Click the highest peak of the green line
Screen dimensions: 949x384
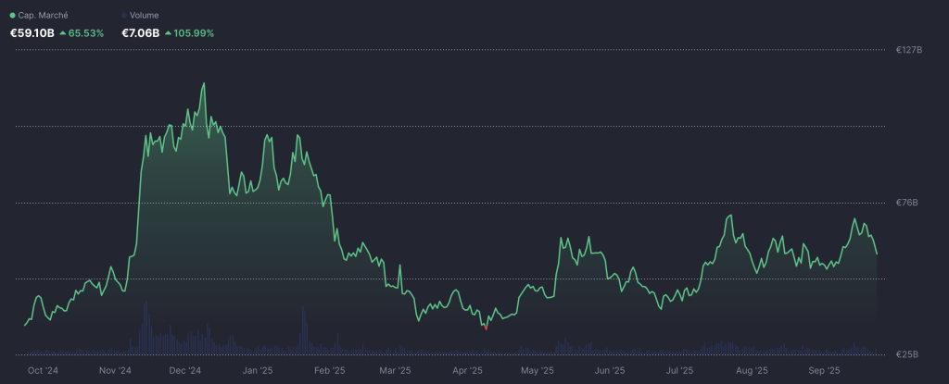tap(203, 83)
